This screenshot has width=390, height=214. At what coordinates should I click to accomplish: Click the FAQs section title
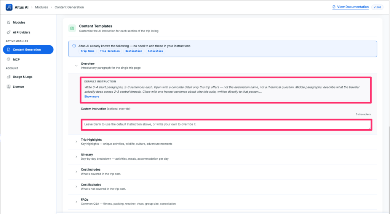pos(85,200)
